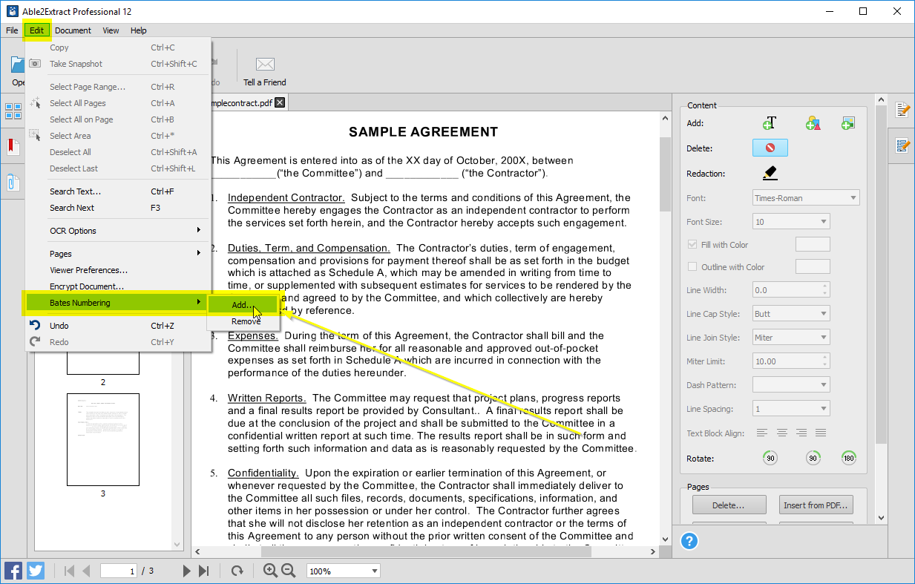
Task: Open the Dash Pattern dropdown
Action: tap(791, 384)
